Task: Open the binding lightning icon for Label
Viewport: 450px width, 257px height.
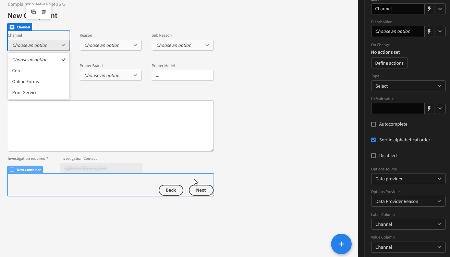Action: [429, 9]
